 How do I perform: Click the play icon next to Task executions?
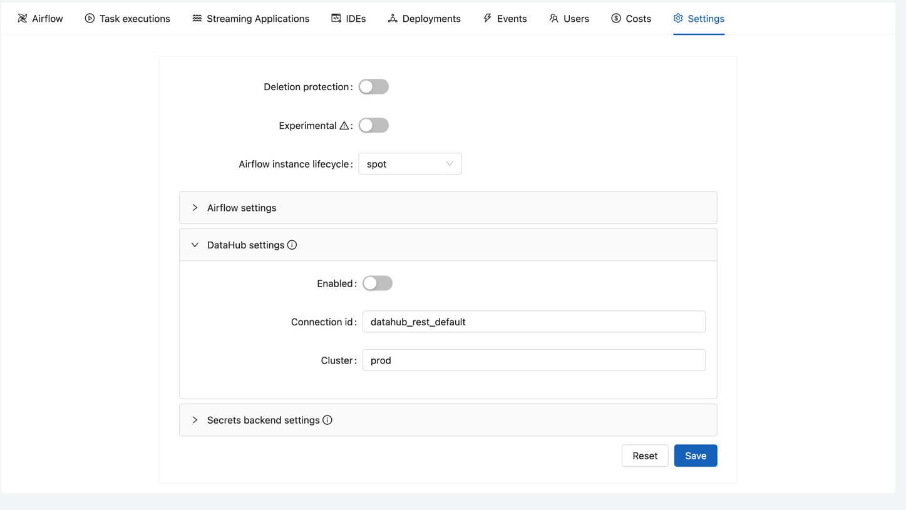pyautogui.click(x=89, y=18)
